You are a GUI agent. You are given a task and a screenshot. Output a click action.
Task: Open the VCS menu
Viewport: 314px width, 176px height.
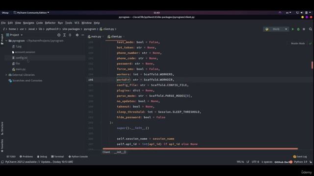[x=77, y=23]
